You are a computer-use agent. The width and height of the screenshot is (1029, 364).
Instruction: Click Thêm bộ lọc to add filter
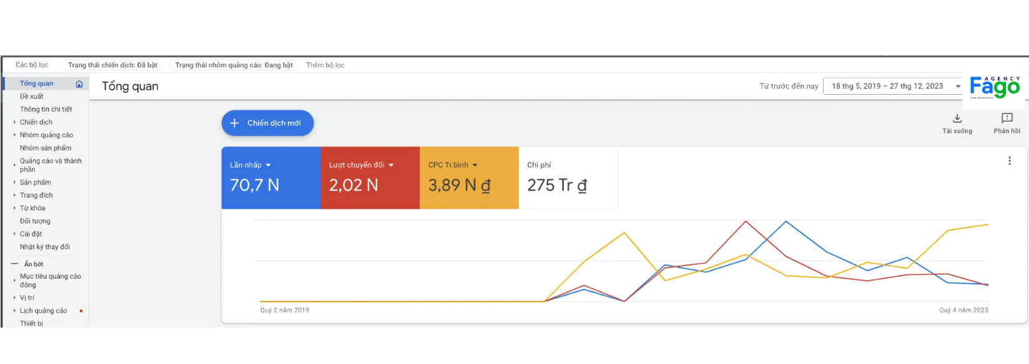click(x=325, y=65)
